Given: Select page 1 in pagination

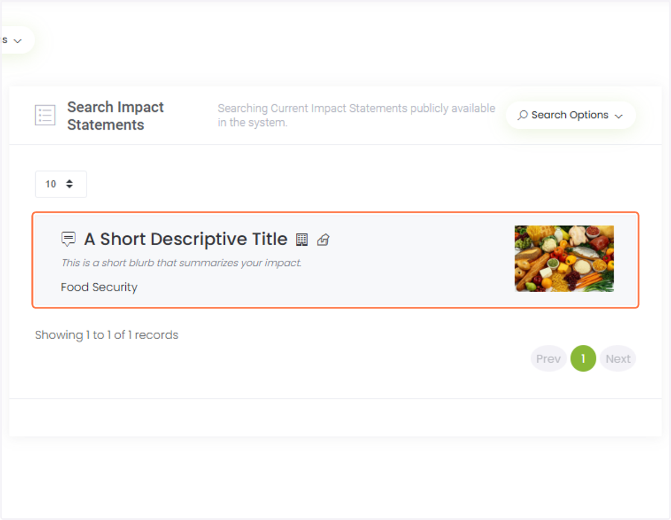Looking at the screenshot, I should click(x=583, y=359).
